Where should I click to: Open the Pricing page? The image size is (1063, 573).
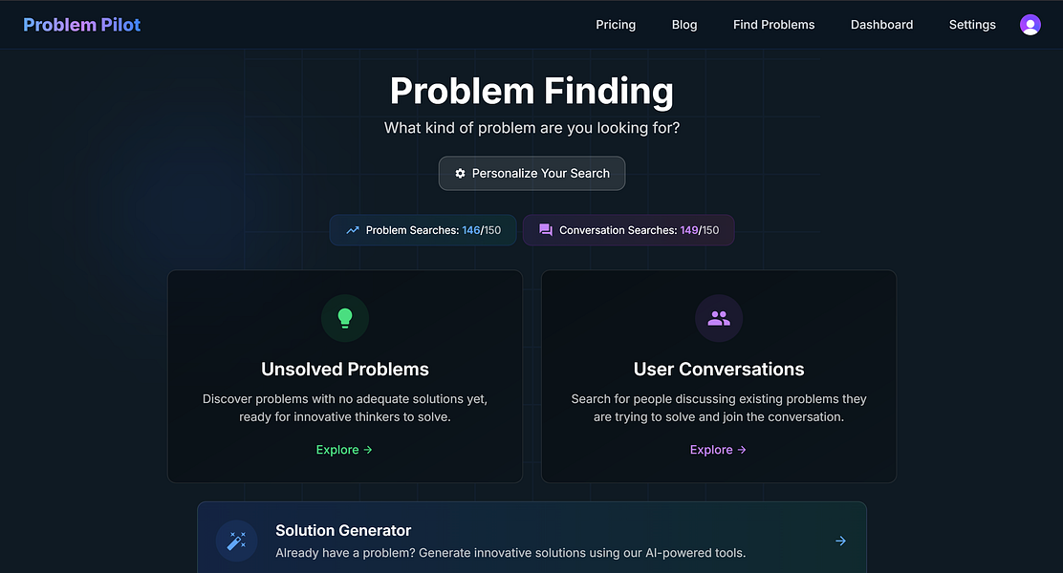click(616, 25)
